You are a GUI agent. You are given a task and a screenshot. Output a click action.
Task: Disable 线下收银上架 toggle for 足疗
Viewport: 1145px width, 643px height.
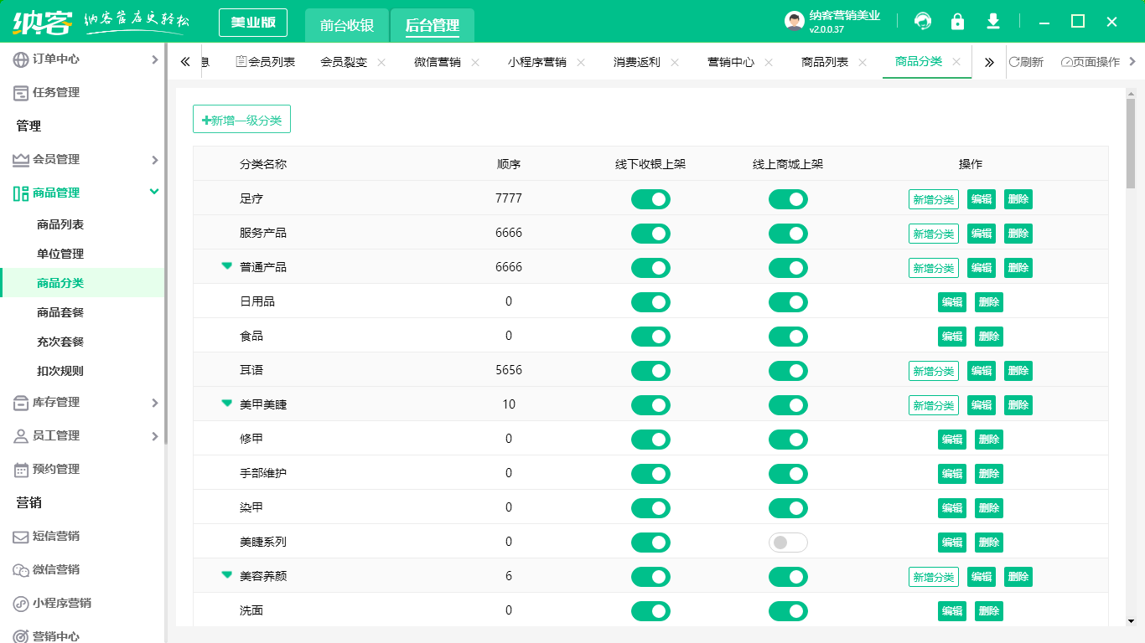650,199
